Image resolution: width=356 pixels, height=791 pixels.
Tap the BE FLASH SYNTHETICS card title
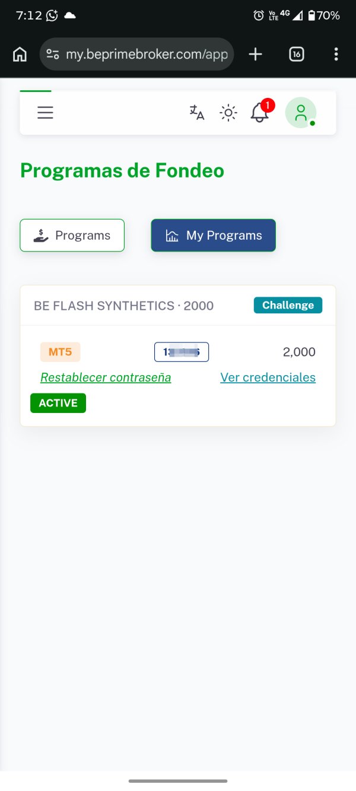(123, 306)
